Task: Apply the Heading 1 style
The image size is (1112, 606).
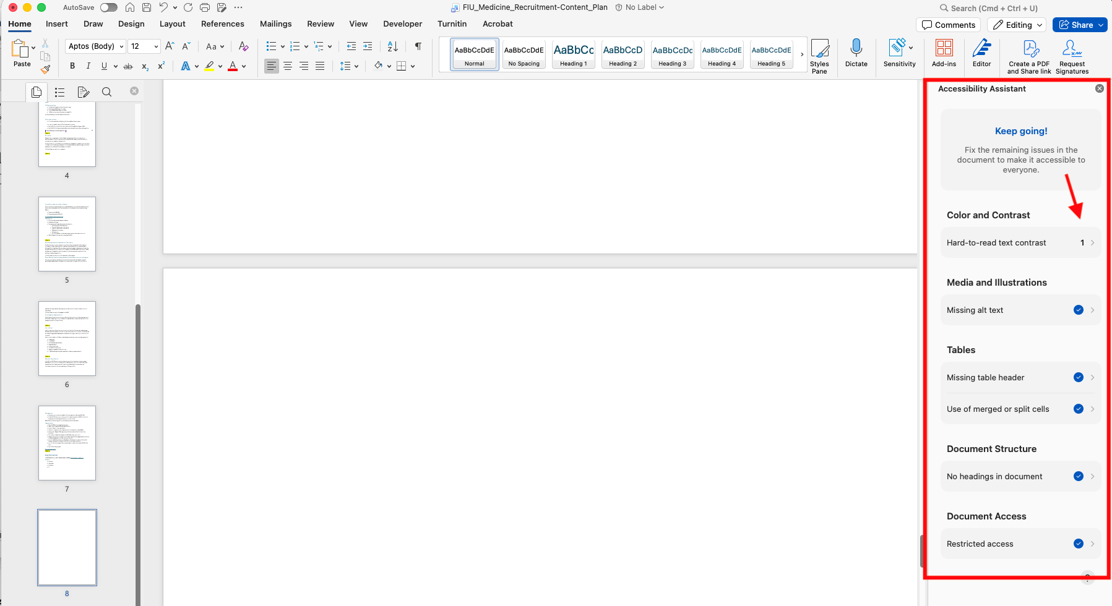Action: [574, 54]
